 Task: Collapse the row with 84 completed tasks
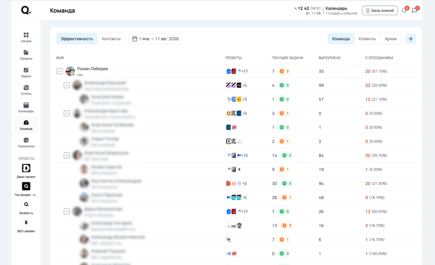coord(67,155)
